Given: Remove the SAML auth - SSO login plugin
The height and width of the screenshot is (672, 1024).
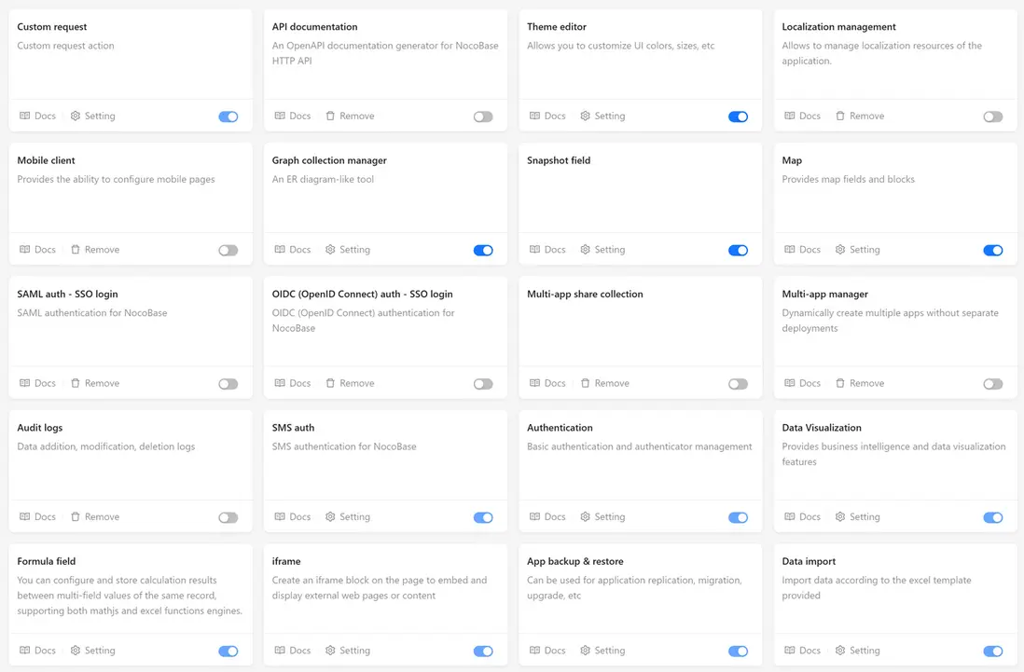Looking at the screenshot, I should coord(93,383).
